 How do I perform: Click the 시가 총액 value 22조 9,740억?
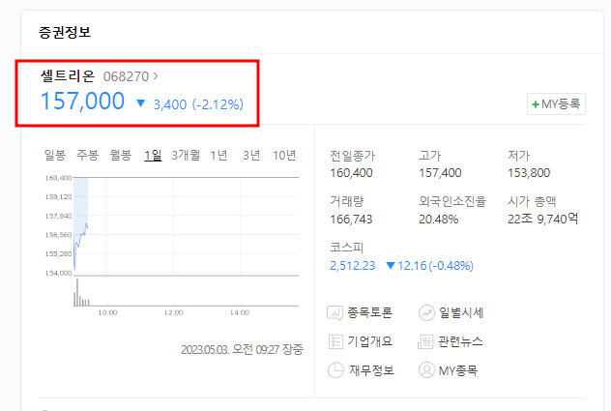[x=542, y=220]
